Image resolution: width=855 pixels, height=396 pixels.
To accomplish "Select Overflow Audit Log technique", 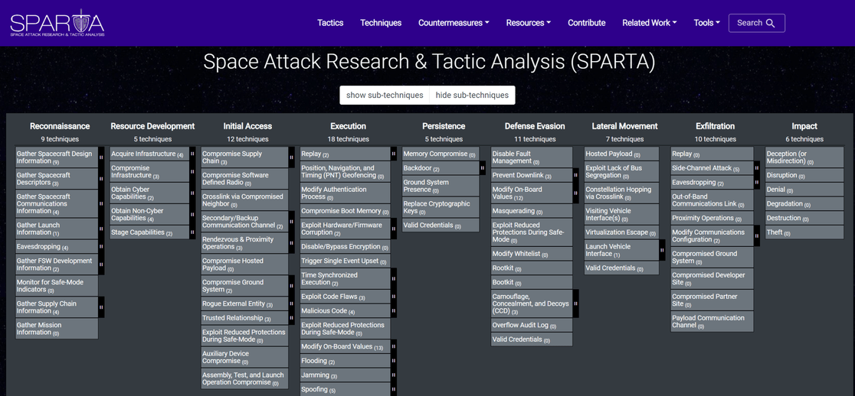I will [x=532, y=325].
